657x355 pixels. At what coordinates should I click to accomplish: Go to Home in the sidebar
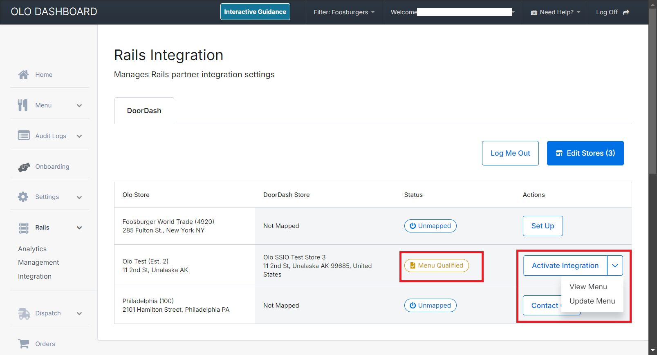pos(44,75)
